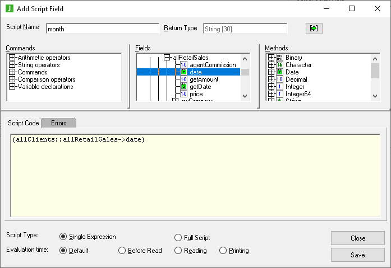The width and height of the screenshot is (391, 268).
Task: Open the Script Code tab
Action: click(23, 123)
